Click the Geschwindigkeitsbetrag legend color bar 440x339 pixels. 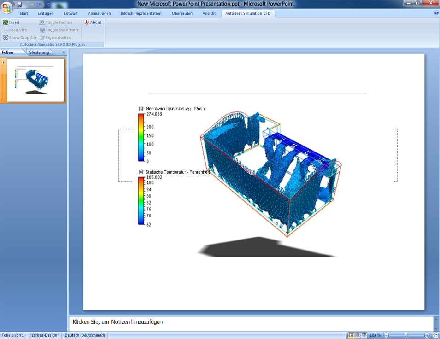pos(141,138)
